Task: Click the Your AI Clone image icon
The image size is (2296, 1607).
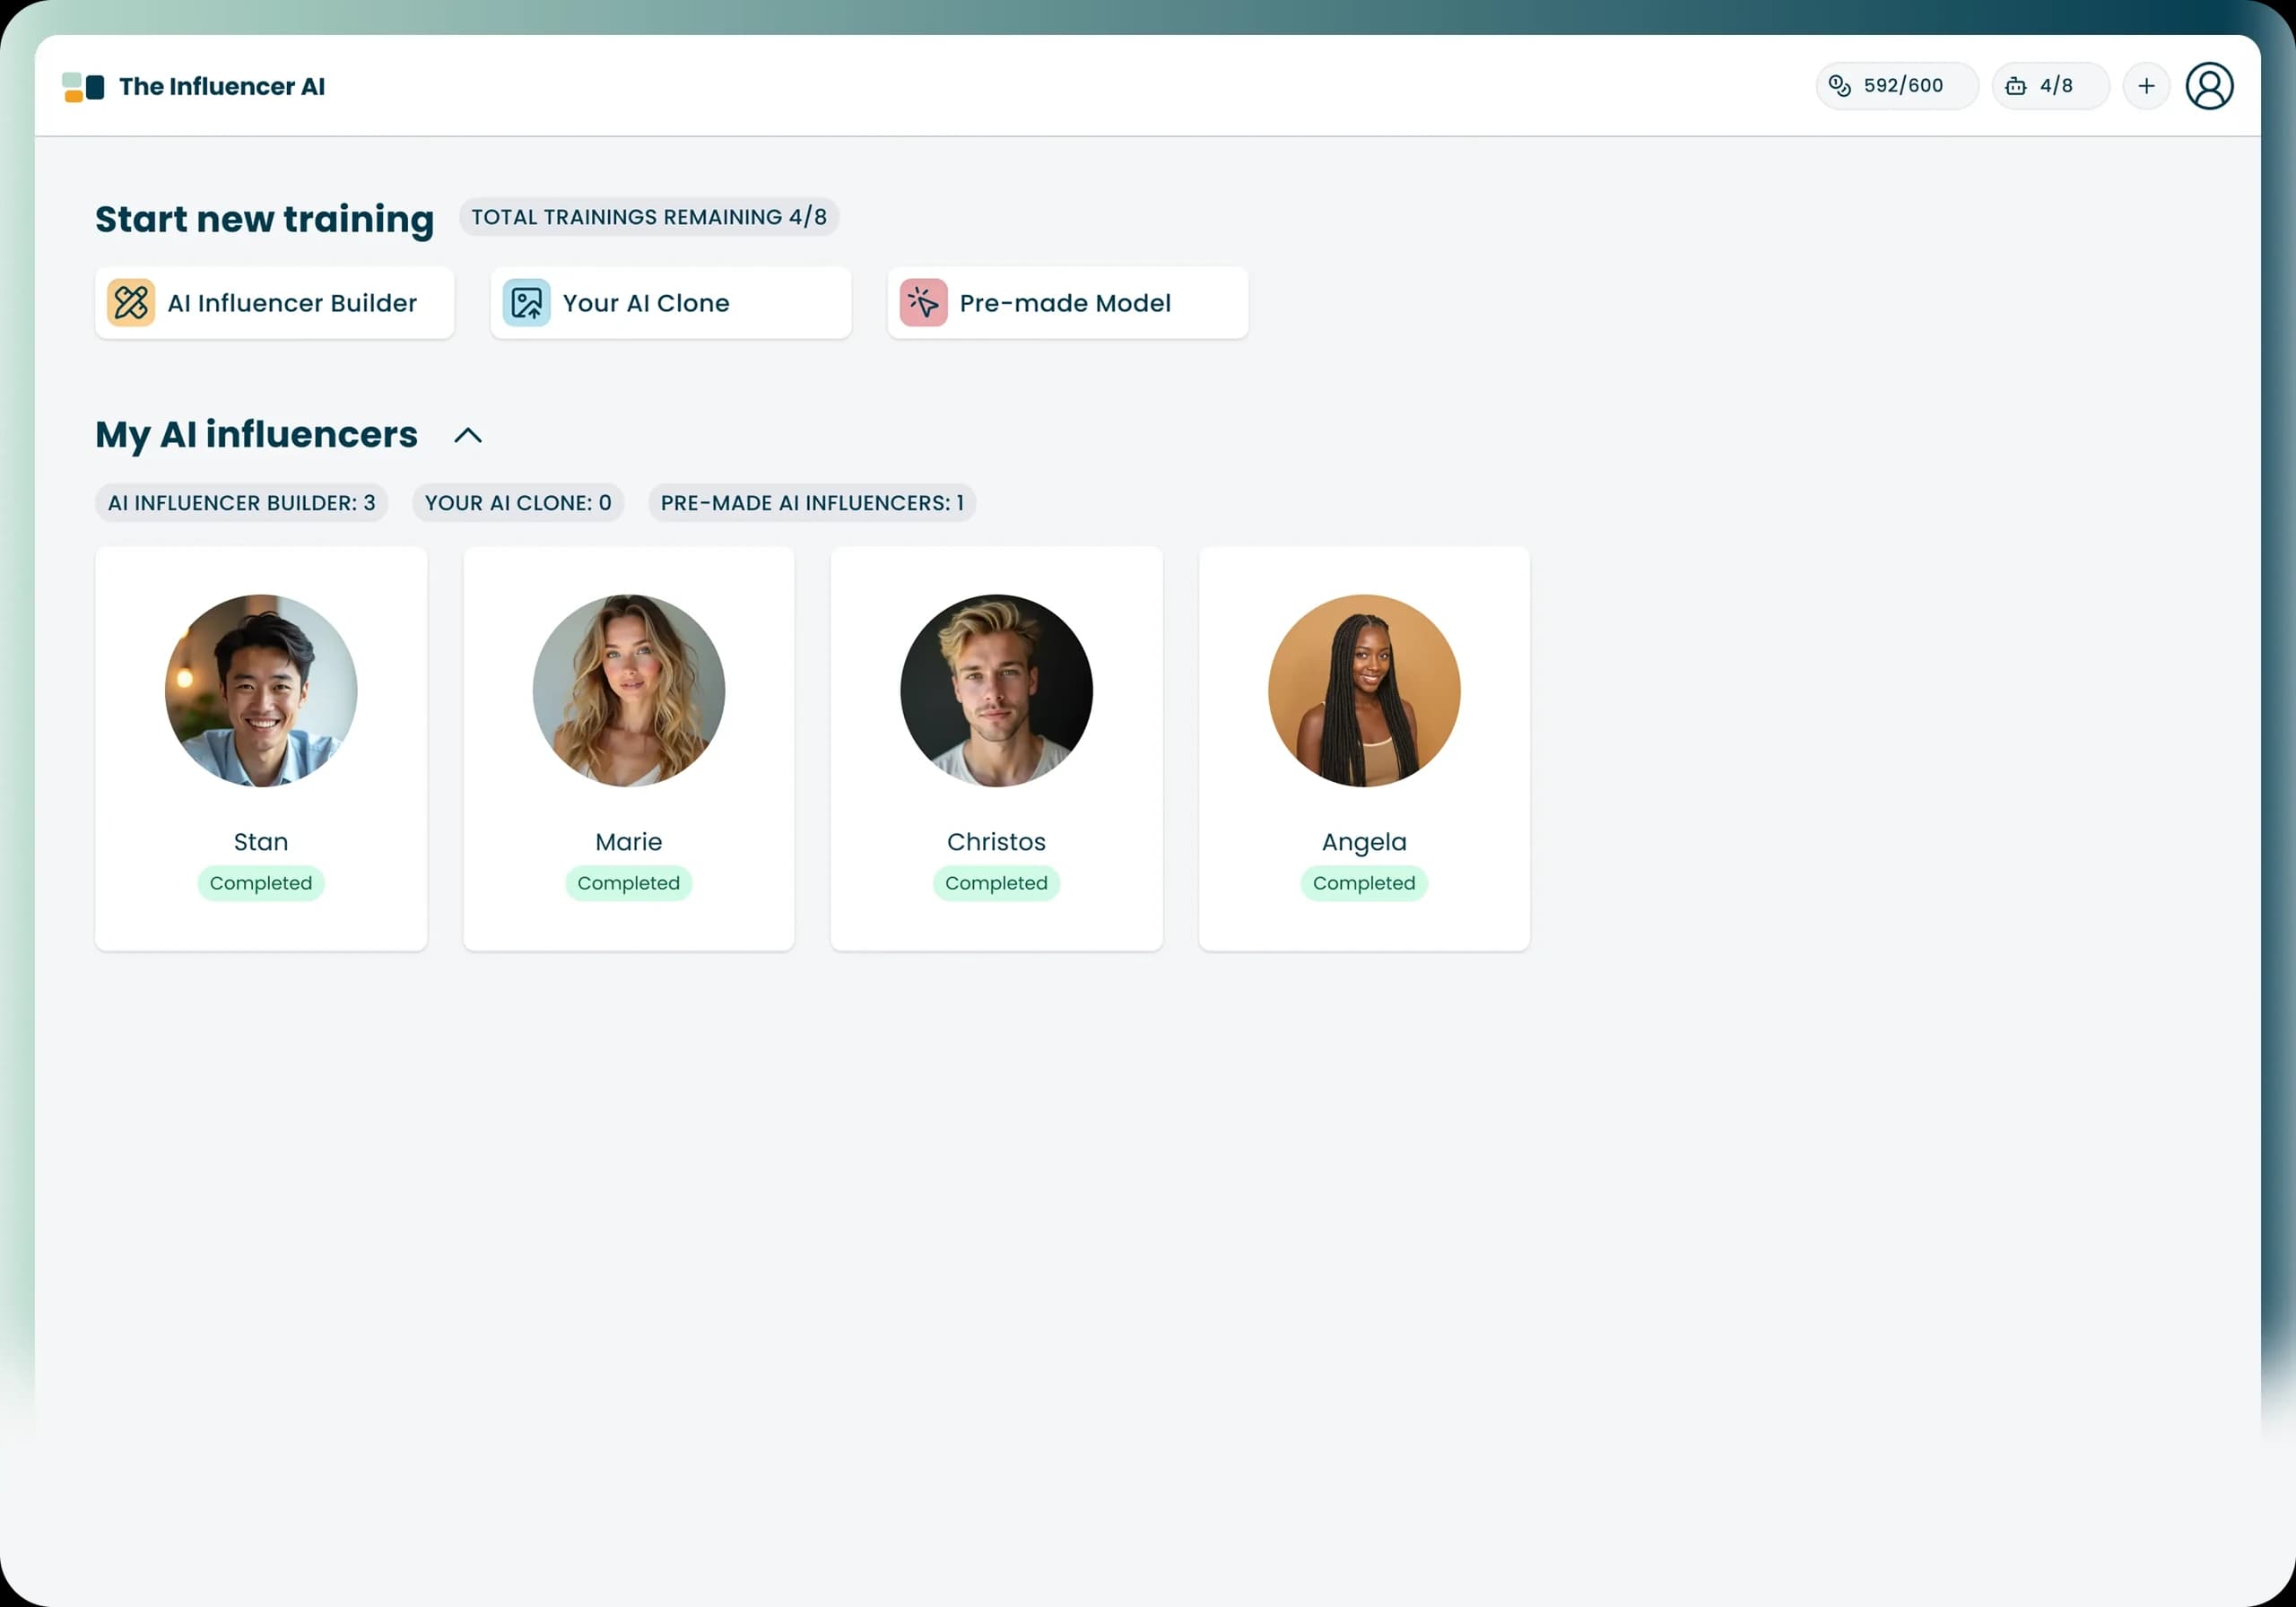Action: 527,303
